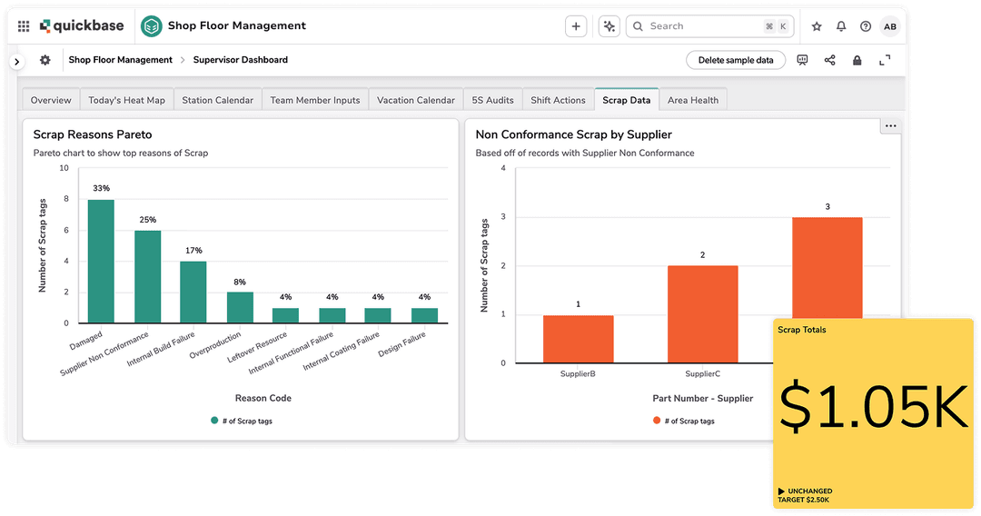Open favorites star icon

coord(817,26)
